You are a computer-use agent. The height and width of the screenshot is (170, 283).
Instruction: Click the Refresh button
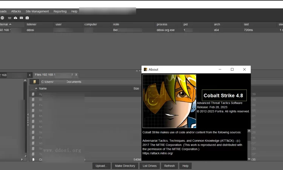tap(169, 166)
